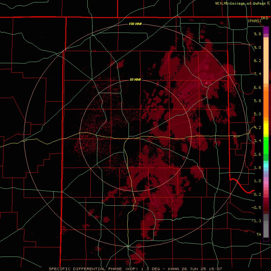Click the 100 NMI range ring label

pyautogui.click(x=135, y=24)
